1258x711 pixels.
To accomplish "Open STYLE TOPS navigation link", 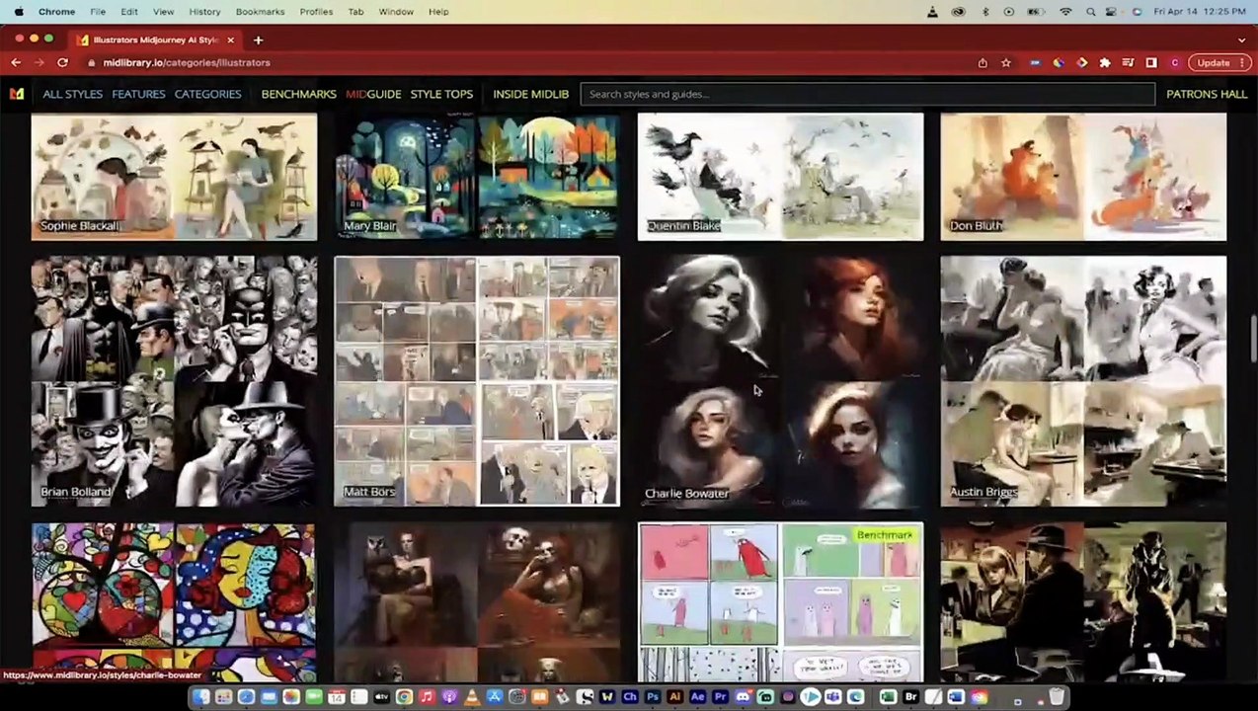I will point(441,94).
